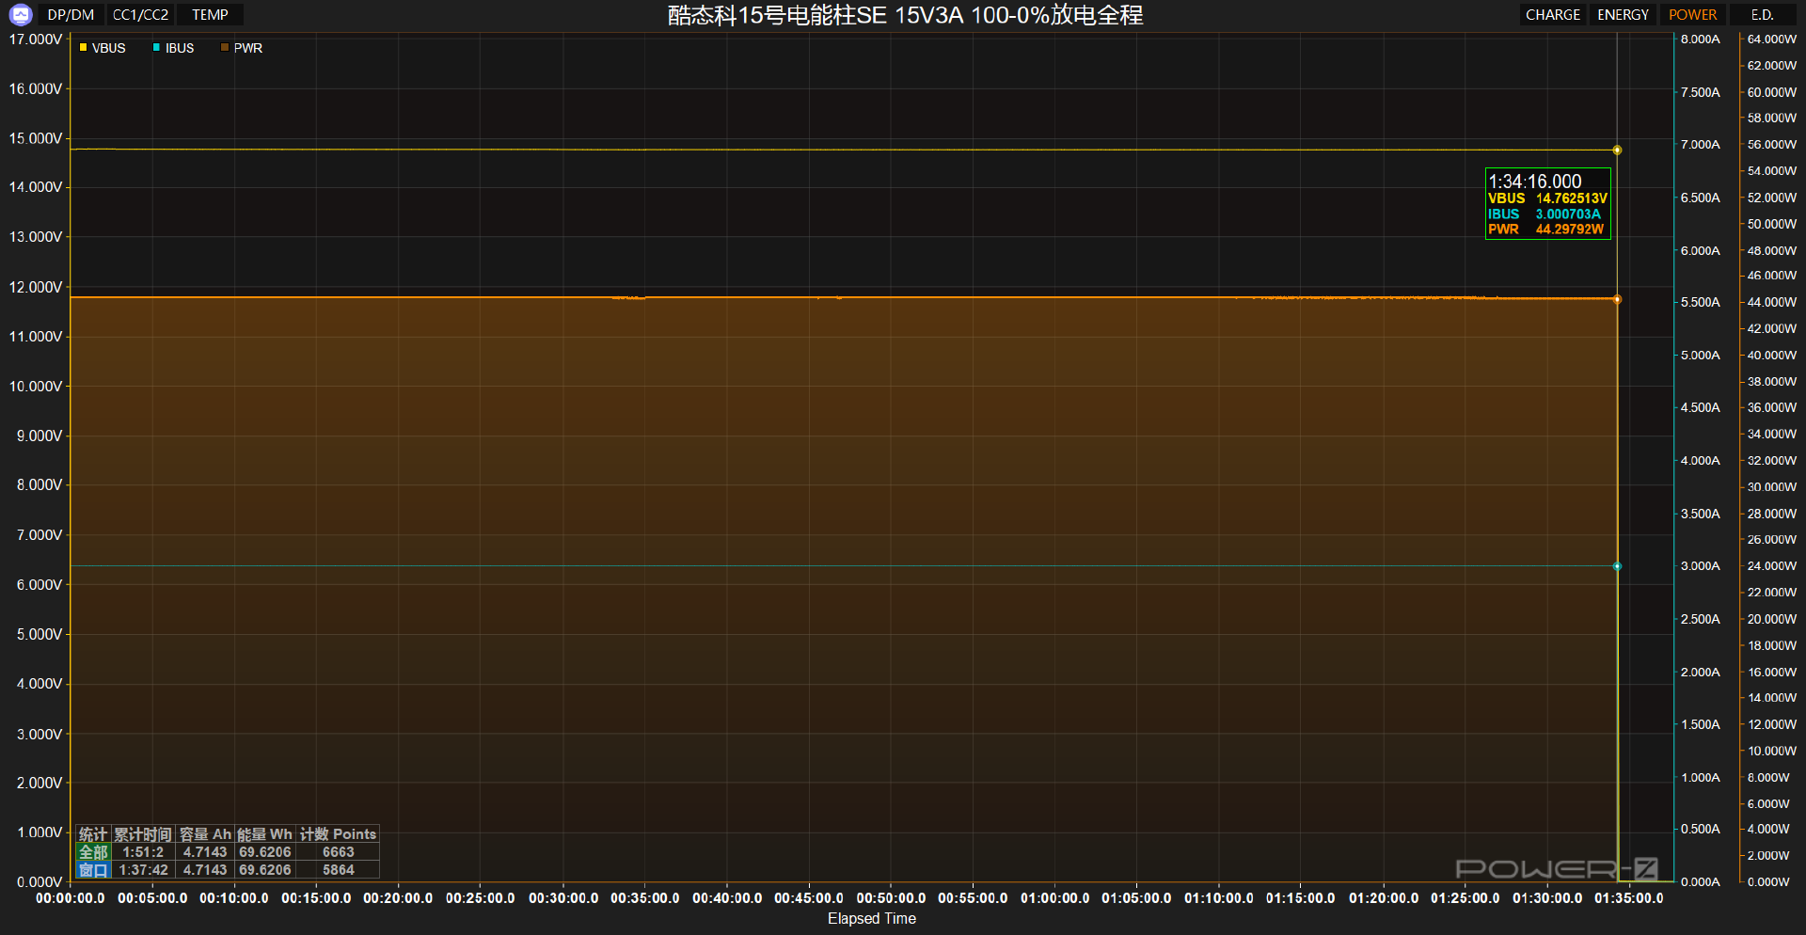Click the 统计 header cell
The image size is (1806, 935).
93,834
